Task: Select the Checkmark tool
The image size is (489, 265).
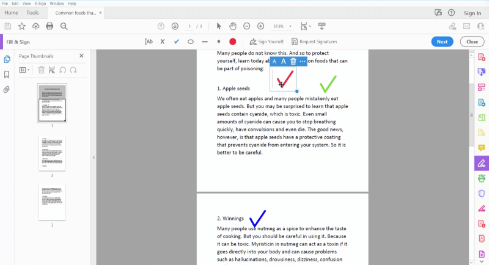Action: click(177, 42)
